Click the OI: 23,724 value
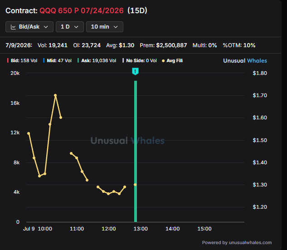287x250 pixels. pos(87,45)
